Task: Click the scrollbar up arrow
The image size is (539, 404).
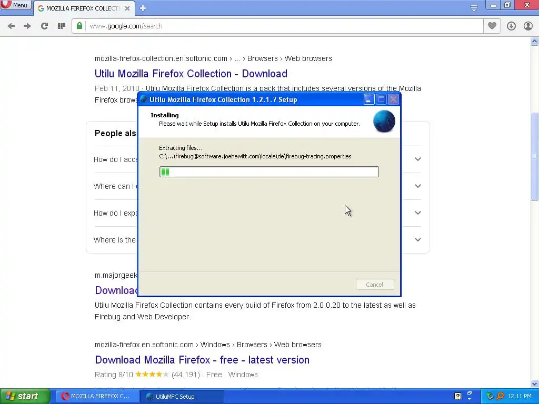Action: coord(534,42)
